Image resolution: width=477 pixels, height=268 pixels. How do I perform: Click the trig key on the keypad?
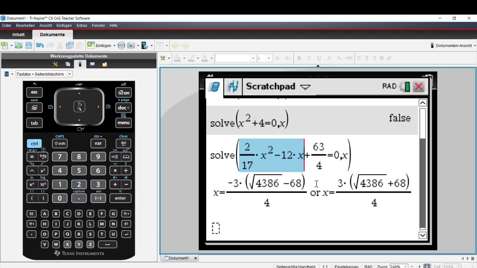43,157
